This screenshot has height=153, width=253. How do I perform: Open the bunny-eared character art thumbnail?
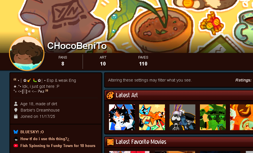point(182,117)
